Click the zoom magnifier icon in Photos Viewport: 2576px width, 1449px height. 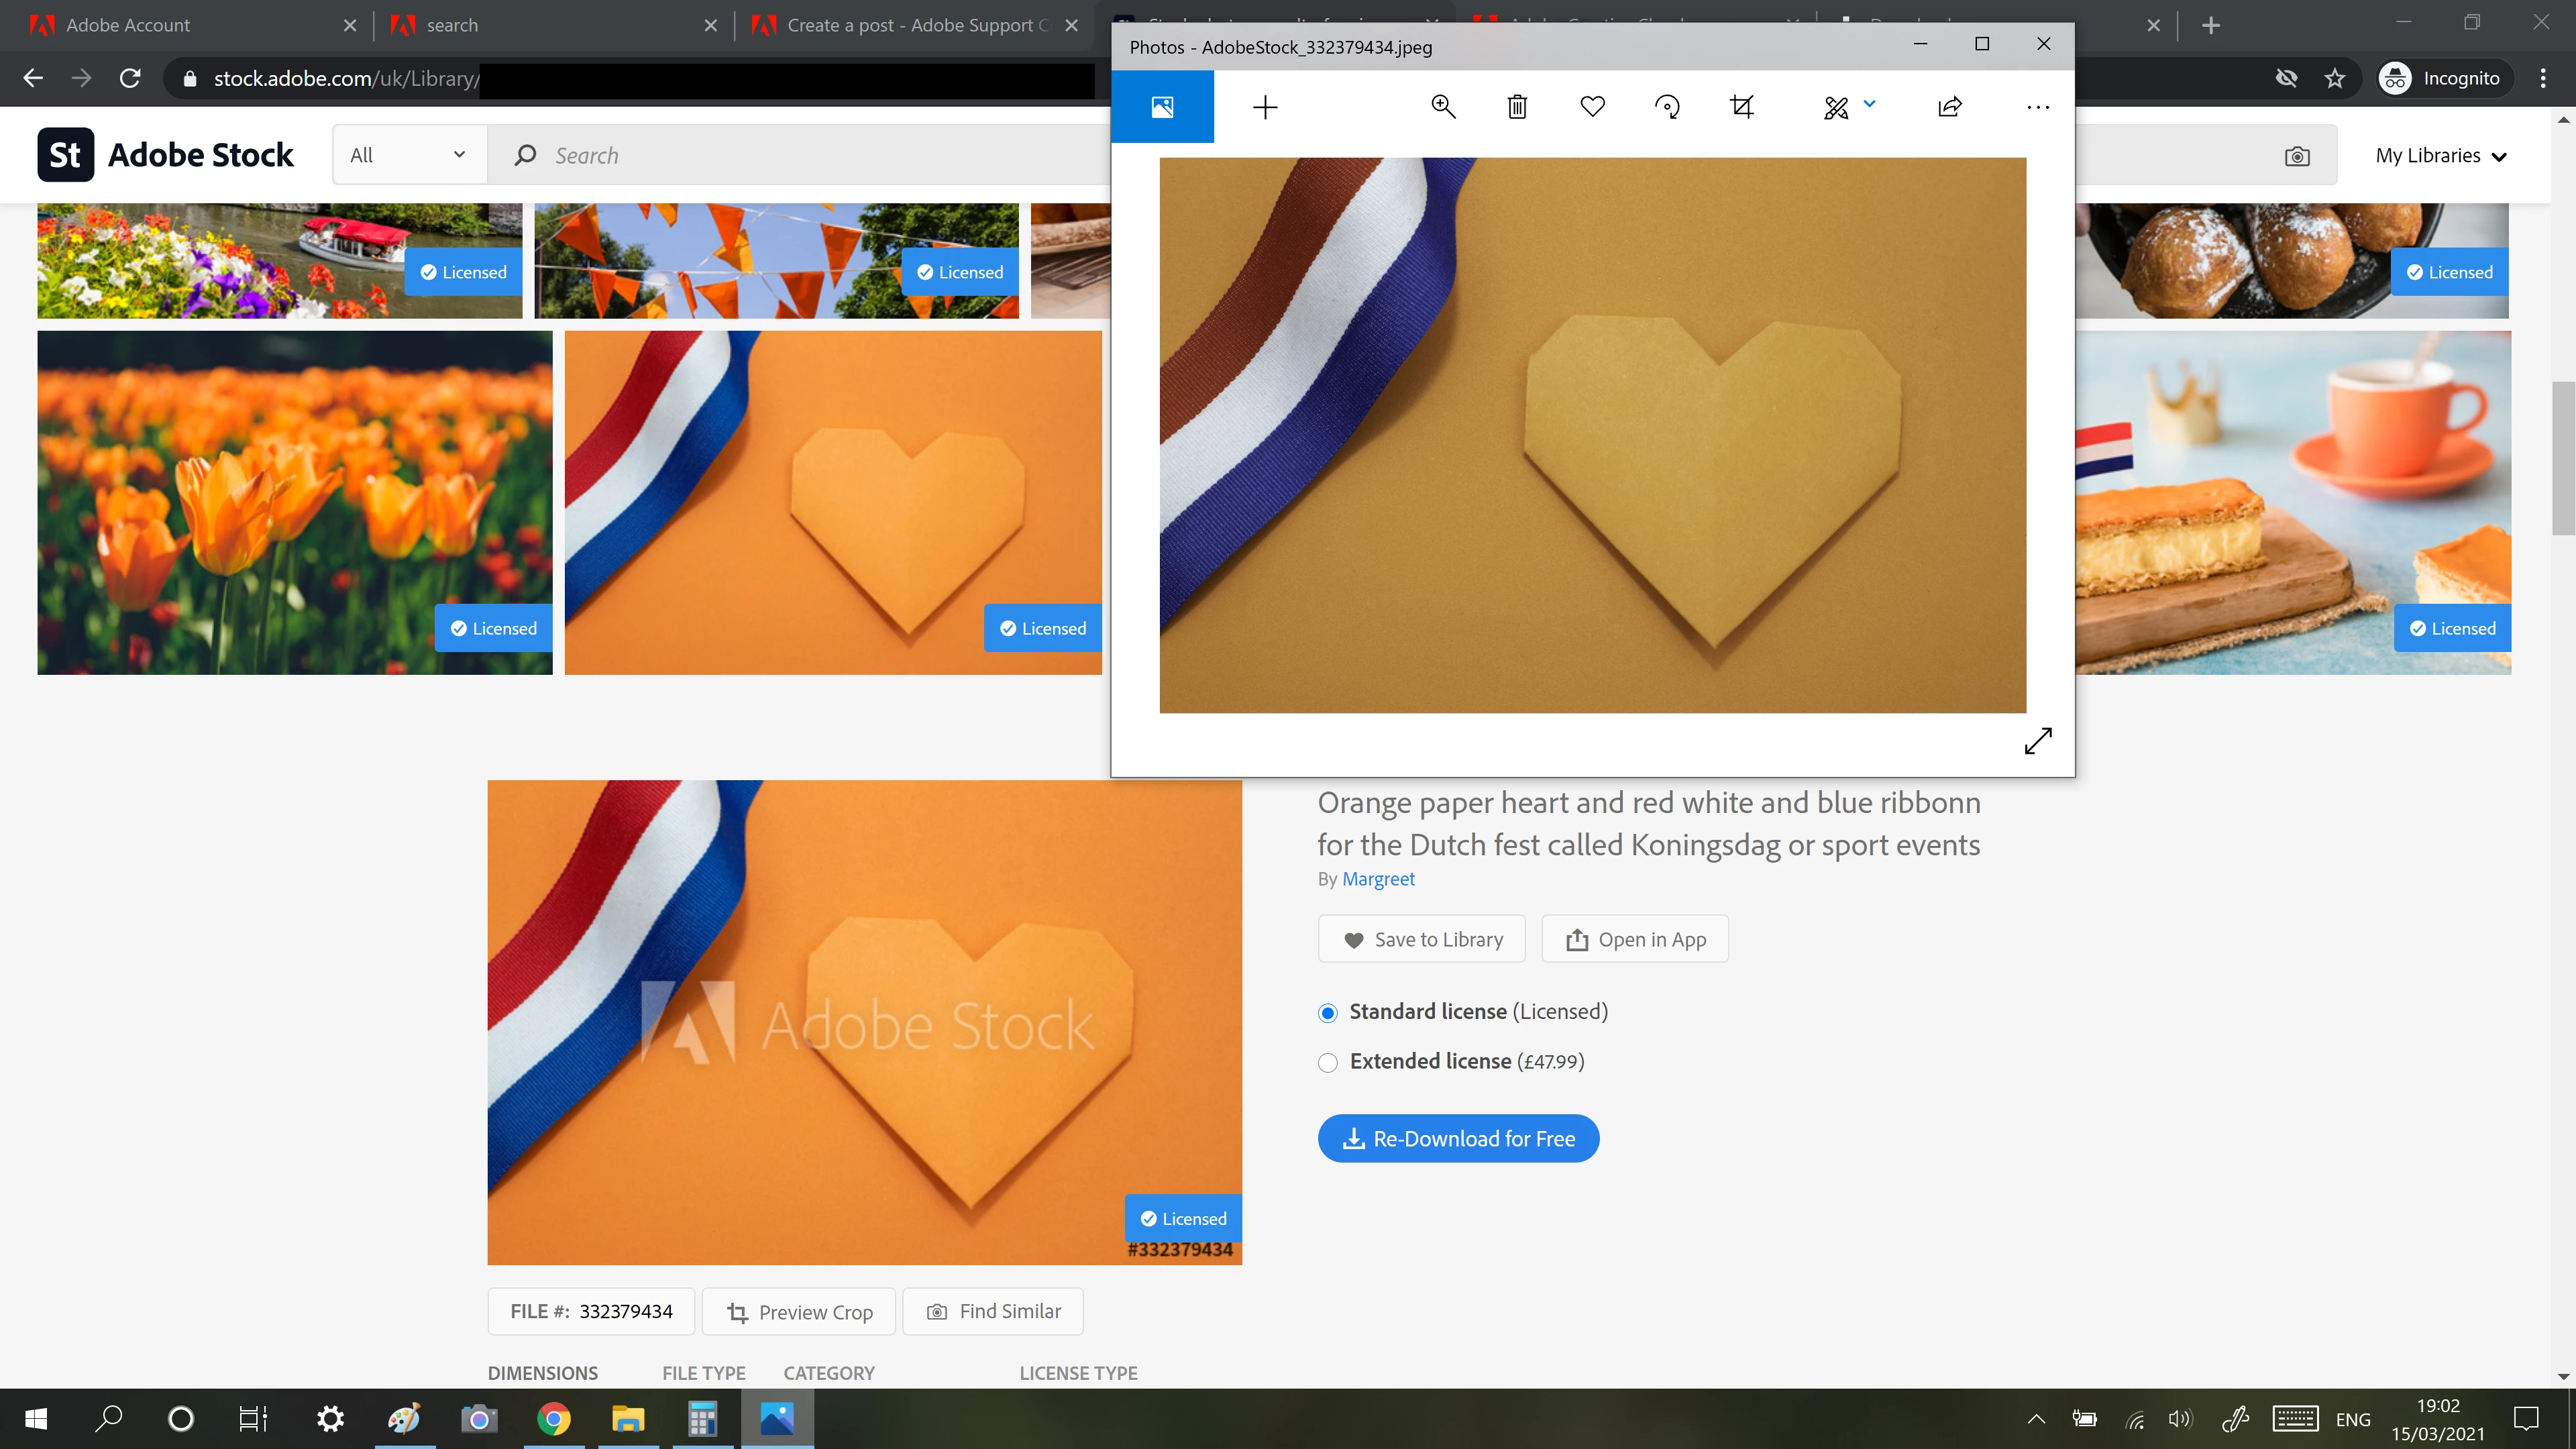pyautogui.click(x=1443, y=106)
